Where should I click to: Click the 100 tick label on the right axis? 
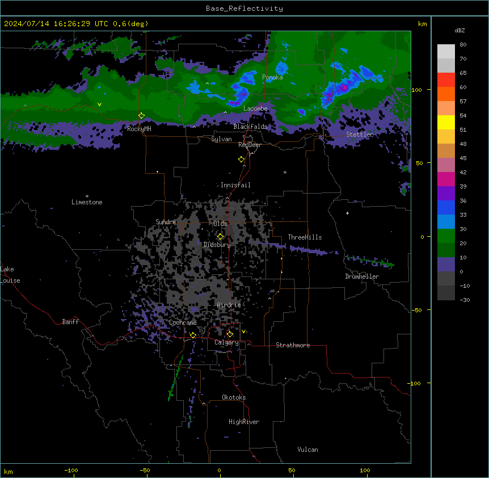[x=416, y=90]
